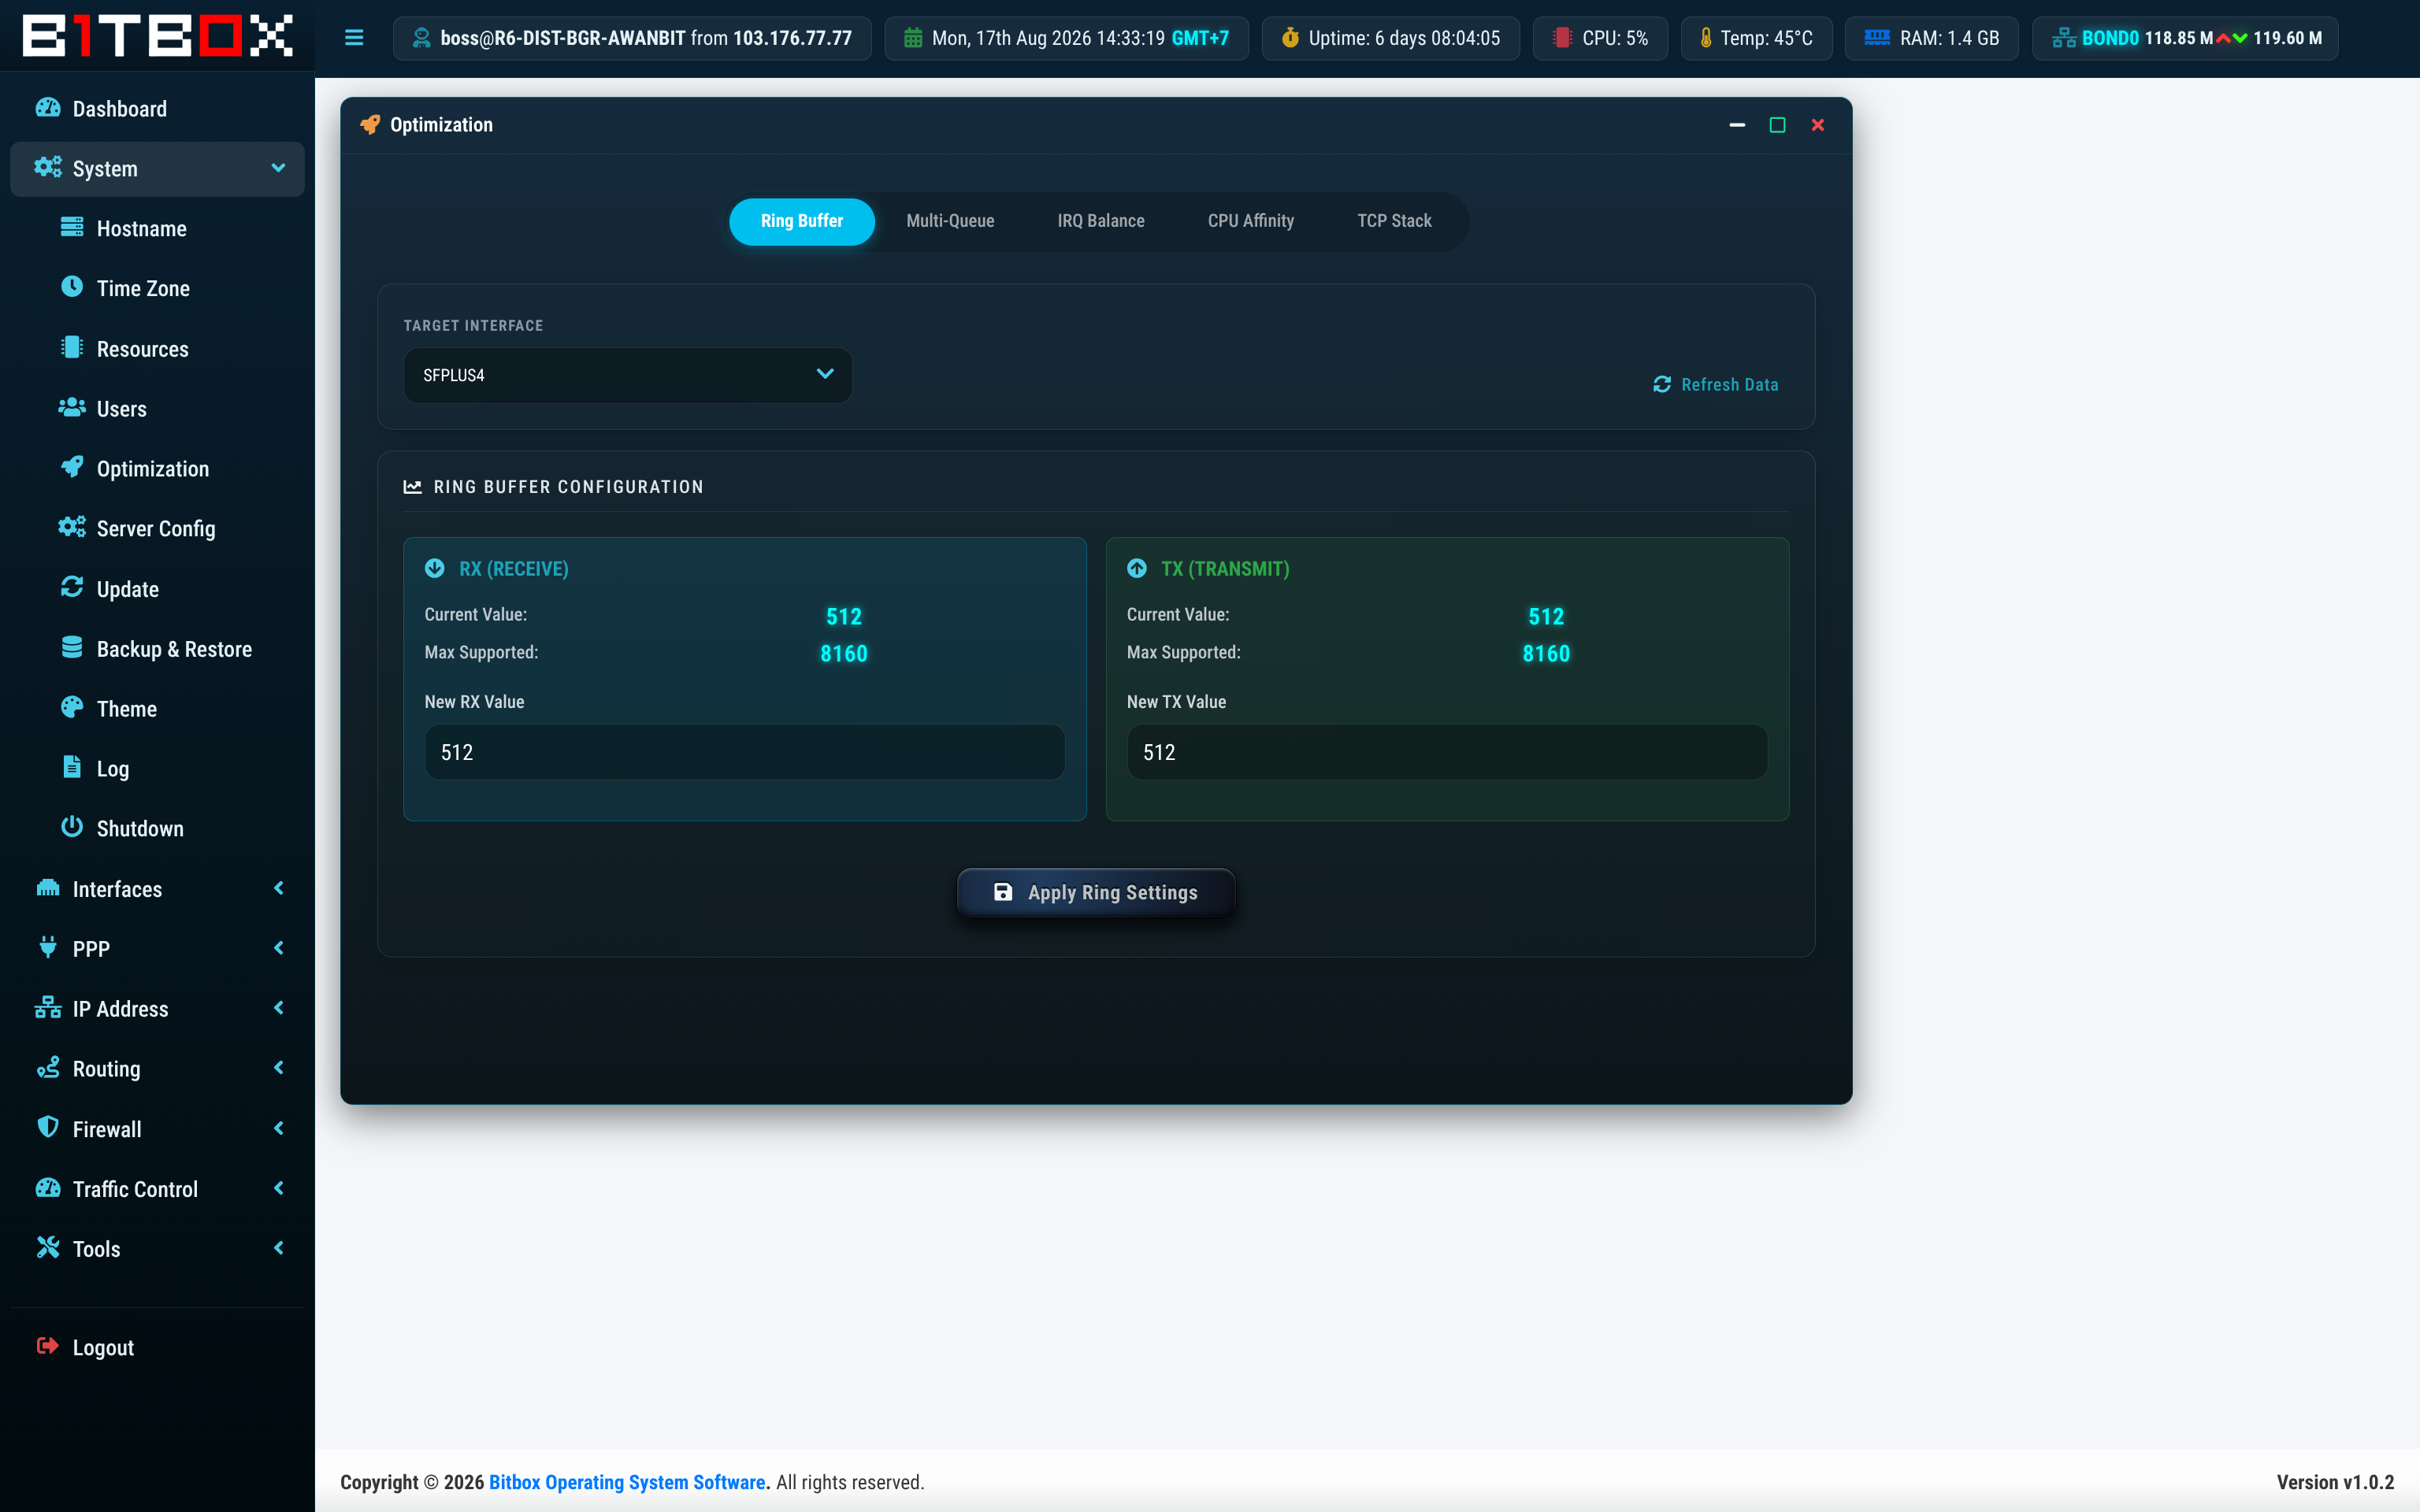Switch to the CPU Affinity tab

(1250, 221)
